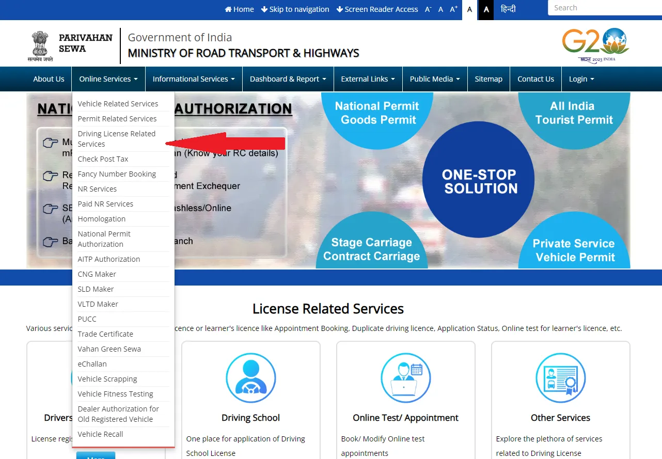Open the Contact Us page

[x=536, y=79]
